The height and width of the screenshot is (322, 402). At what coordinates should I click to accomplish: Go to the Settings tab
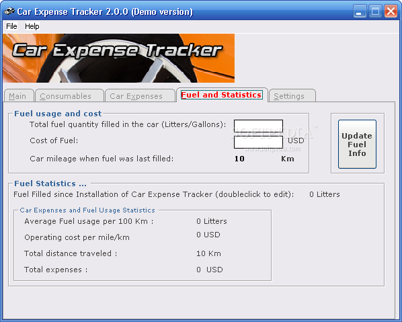click(292, 96)
